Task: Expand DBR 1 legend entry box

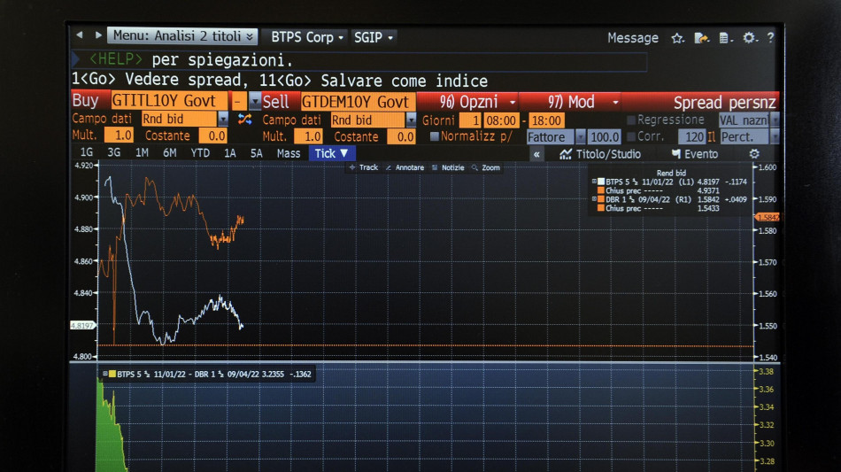Action: 594,199
